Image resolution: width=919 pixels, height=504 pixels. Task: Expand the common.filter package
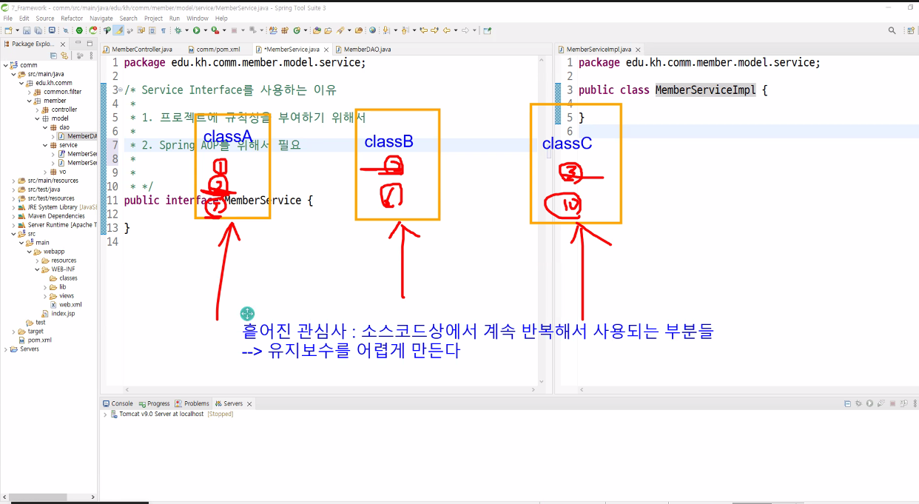pyautogui.click(x=30, y=92)
